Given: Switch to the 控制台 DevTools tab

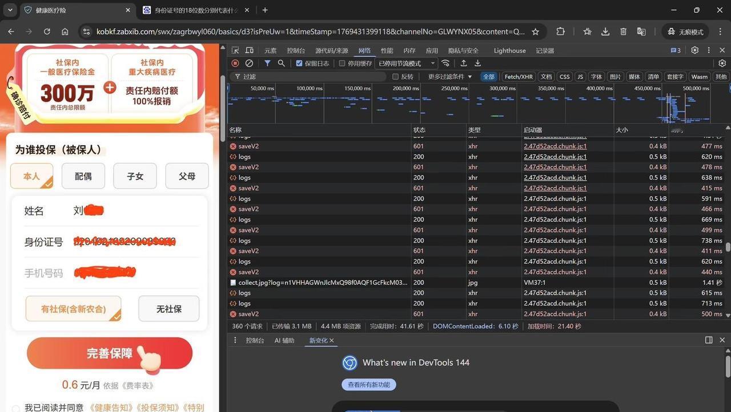Looking at the screenshot, I should pos(296,50).
